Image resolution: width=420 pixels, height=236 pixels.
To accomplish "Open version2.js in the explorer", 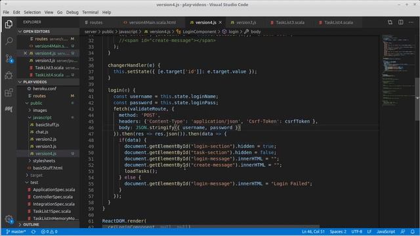I will (x=46, y=139).
